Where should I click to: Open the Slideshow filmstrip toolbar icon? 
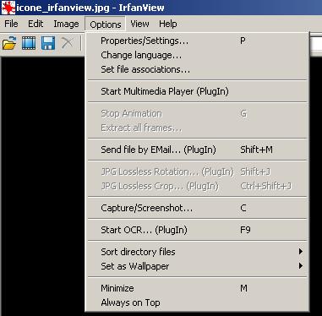pos(29,44)
